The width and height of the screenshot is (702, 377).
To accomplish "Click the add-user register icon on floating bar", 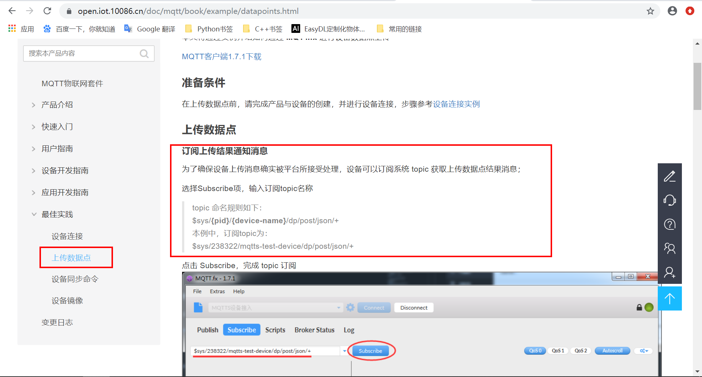I will click(x=669, y=273).
